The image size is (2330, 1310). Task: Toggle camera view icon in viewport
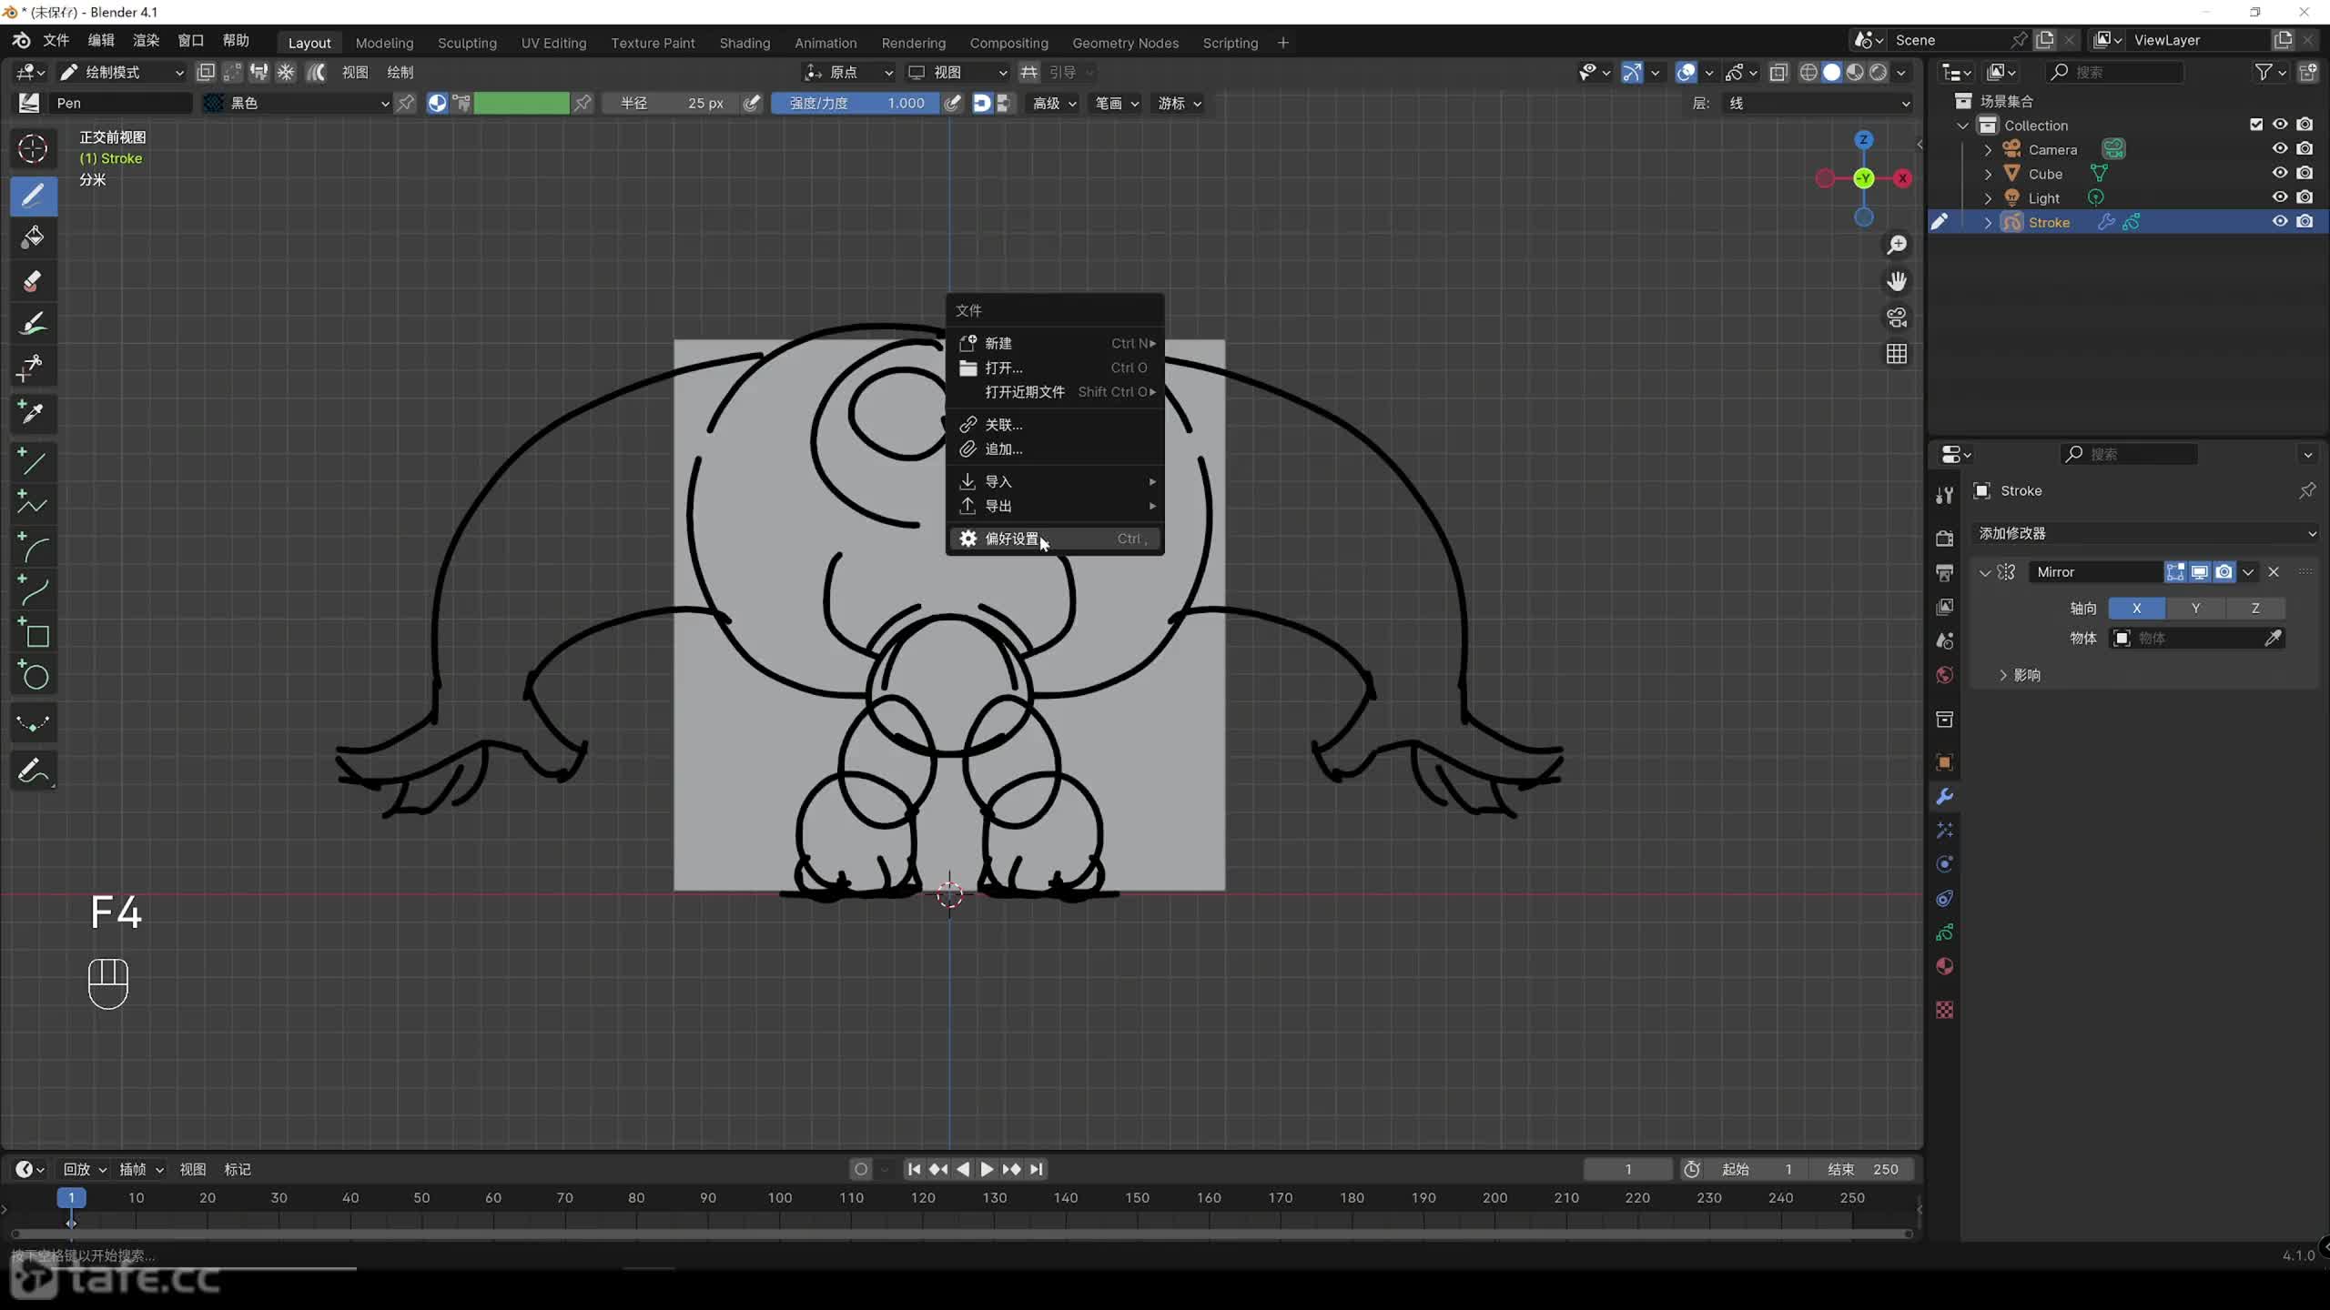point(1897,317)
